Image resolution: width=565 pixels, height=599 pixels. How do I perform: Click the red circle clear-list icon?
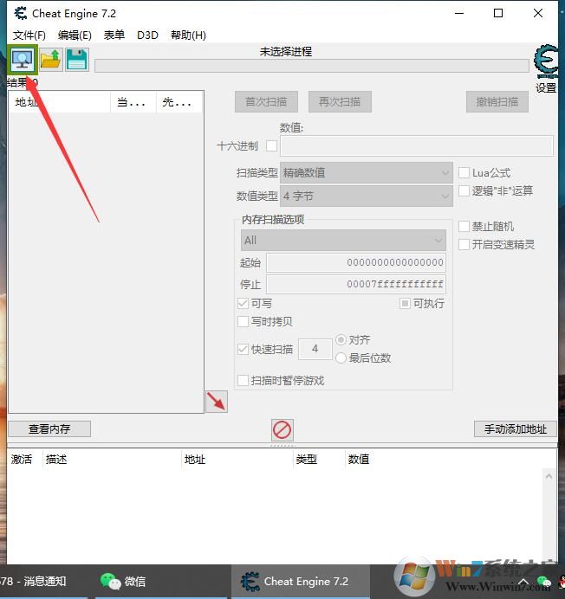(x=282, y=429)
